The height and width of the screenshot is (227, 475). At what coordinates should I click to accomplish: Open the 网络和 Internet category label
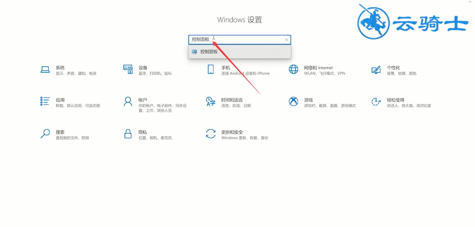pos(318,68)
